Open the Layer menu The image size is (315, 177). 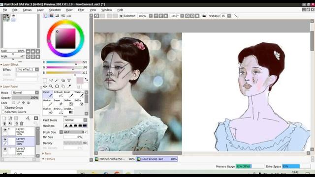pos(40,10)
